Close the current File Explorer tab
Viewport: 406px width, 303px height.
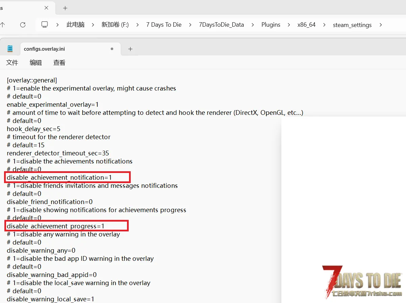46,8
